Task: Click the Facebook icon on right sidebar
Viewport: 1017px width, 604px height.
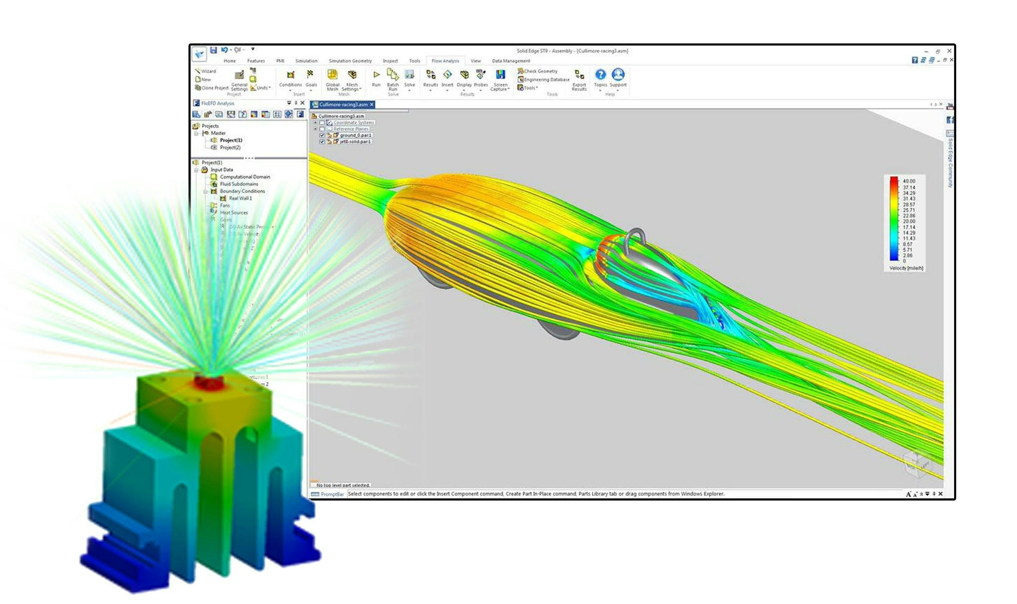Action: point(950,120)
